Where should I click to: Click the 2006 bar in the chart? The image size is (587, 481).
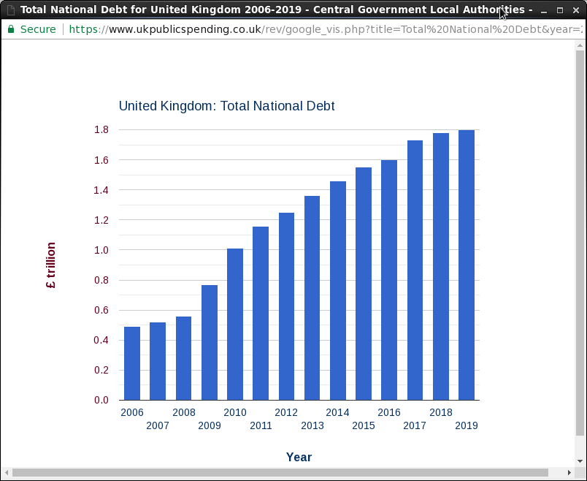coord(132,363)
